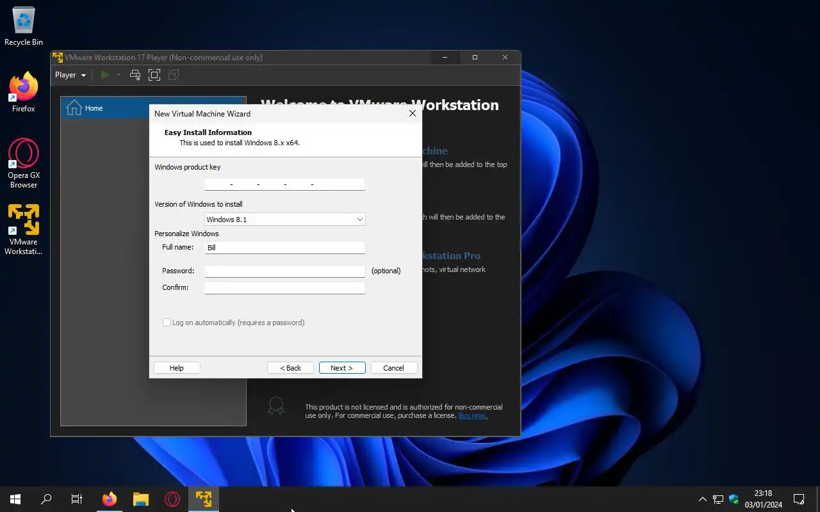This screenshot has width=820, height=512.
Task: Open File Explorer from taskbar
Action: 141,499
